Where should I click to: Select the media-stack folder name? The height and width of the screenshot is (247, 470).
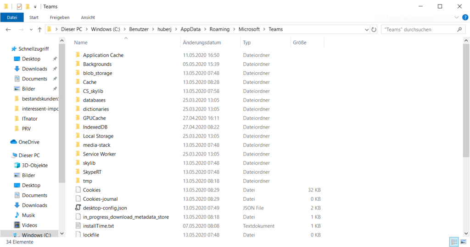pyautogui.click(x=96, y=145)
